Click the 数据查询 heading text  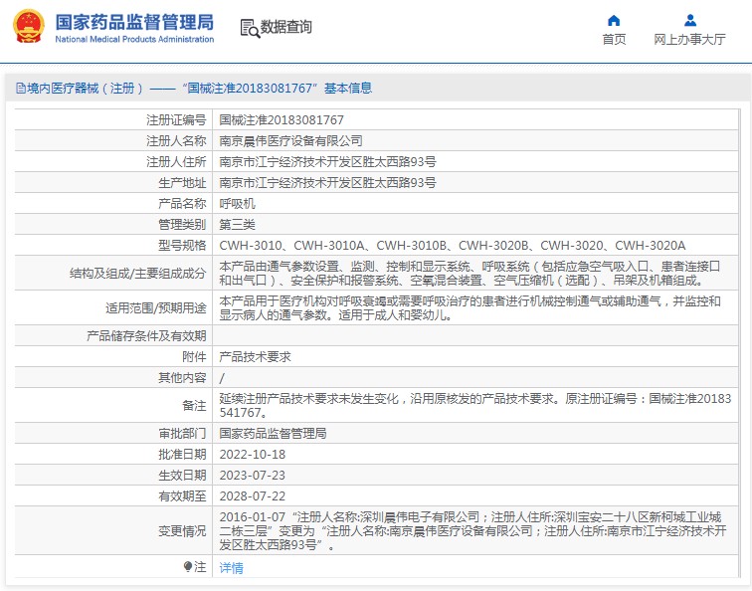pos(285,27)
